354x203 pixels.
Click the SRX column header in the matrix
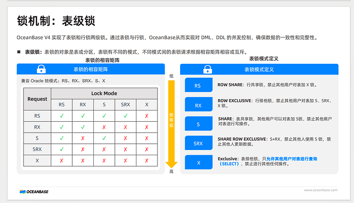point(125,105)
